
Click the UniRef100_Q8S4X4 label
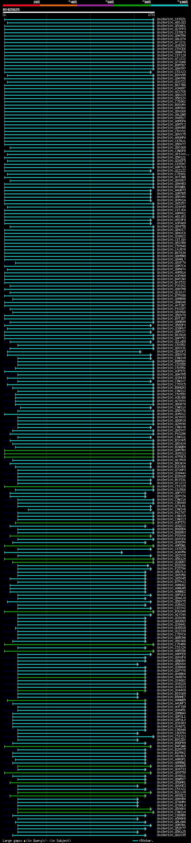tap(171, 444)
